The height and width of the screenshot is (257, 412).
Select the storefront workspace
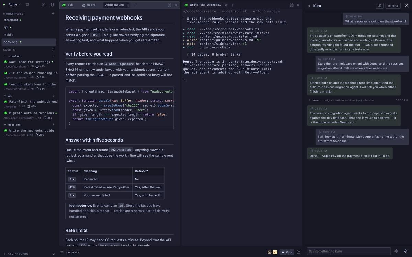click(x=29, y=20)
